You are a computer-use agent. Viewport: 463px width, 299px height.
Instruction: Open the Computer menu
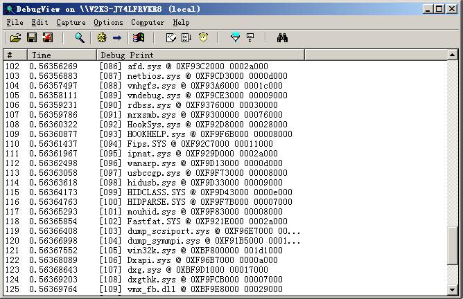coord(148,22)
